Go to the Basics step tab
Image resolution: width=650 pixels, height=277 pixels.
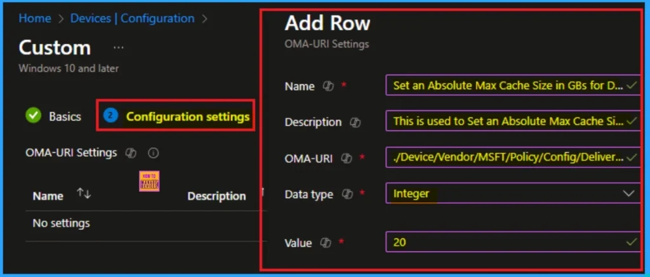[x=65, y=116]
